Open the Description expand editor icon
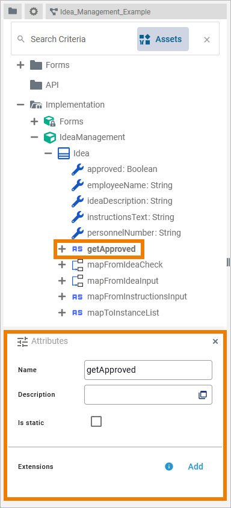The image size is (231, 508). click(x=203, y=394)
